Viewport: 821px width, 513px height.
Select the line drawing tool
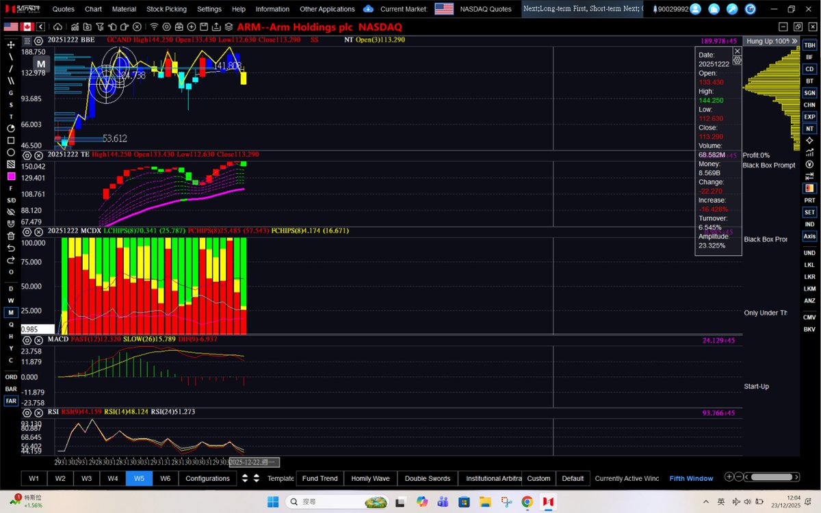[10, 57]
